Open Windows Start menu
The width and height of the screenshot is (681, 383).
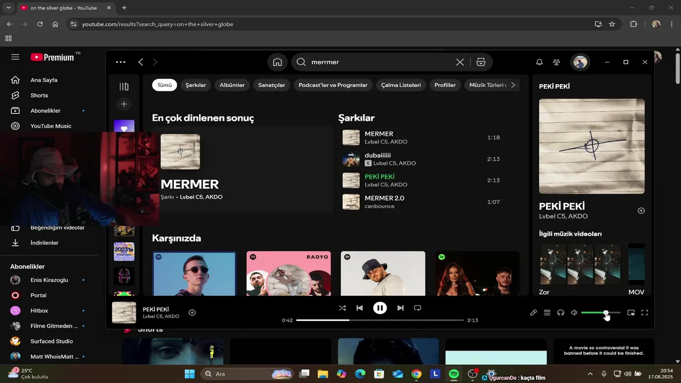click(189, 374)
